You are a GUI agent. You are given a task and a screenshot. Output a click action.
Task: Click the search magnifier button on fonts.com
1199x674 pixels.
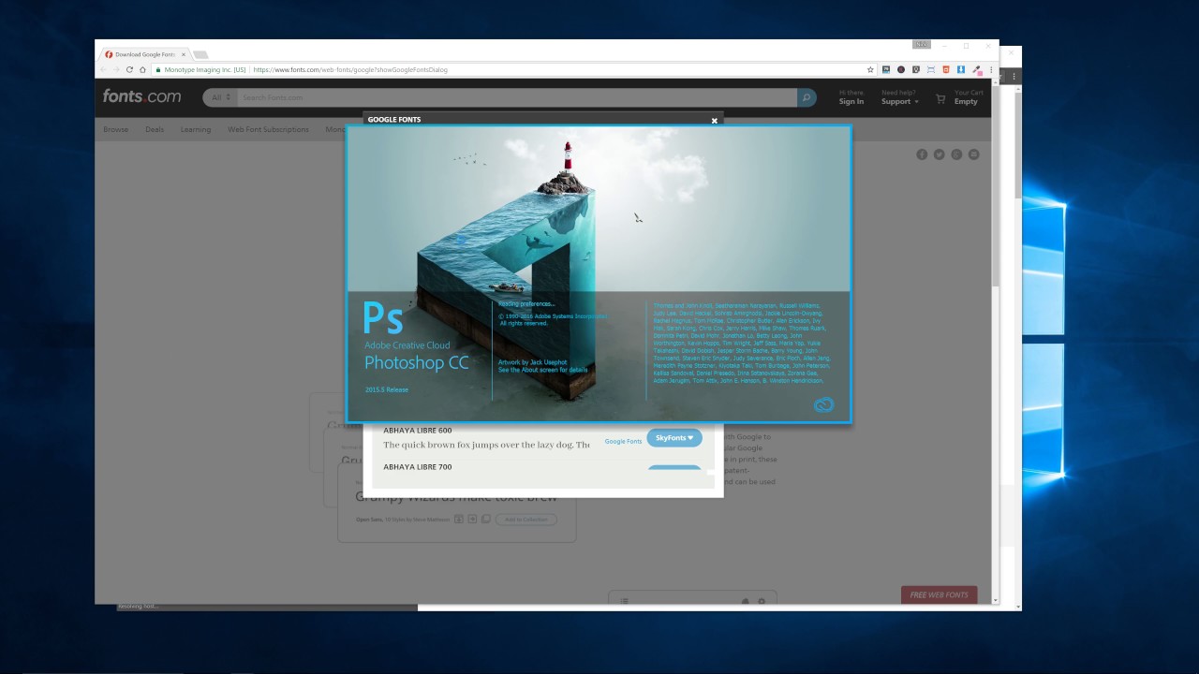(x=807, y=97)
